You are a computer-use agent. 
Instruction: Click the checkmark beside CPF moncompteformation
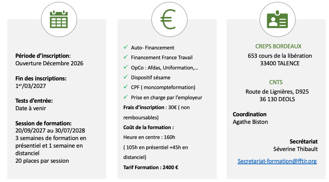[126, 87]
